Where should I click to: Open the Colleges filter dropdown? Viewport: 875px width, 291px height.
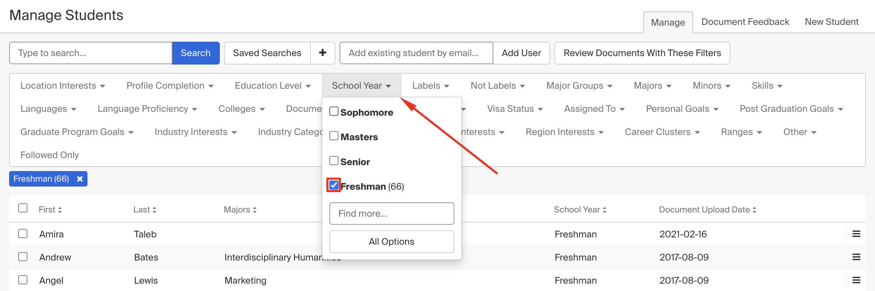[x=242, y=109]
